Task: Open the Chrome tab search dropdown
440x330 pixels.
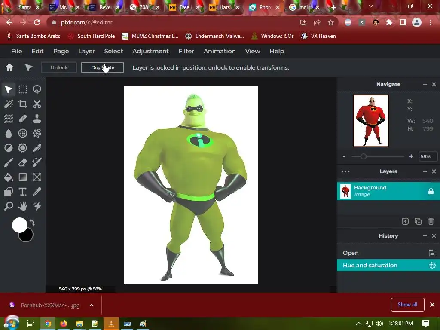Action: [371, 6]
